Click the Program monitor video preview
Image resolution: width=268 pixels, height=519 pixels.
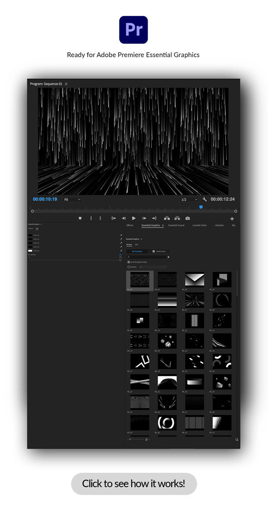[133, 141]
